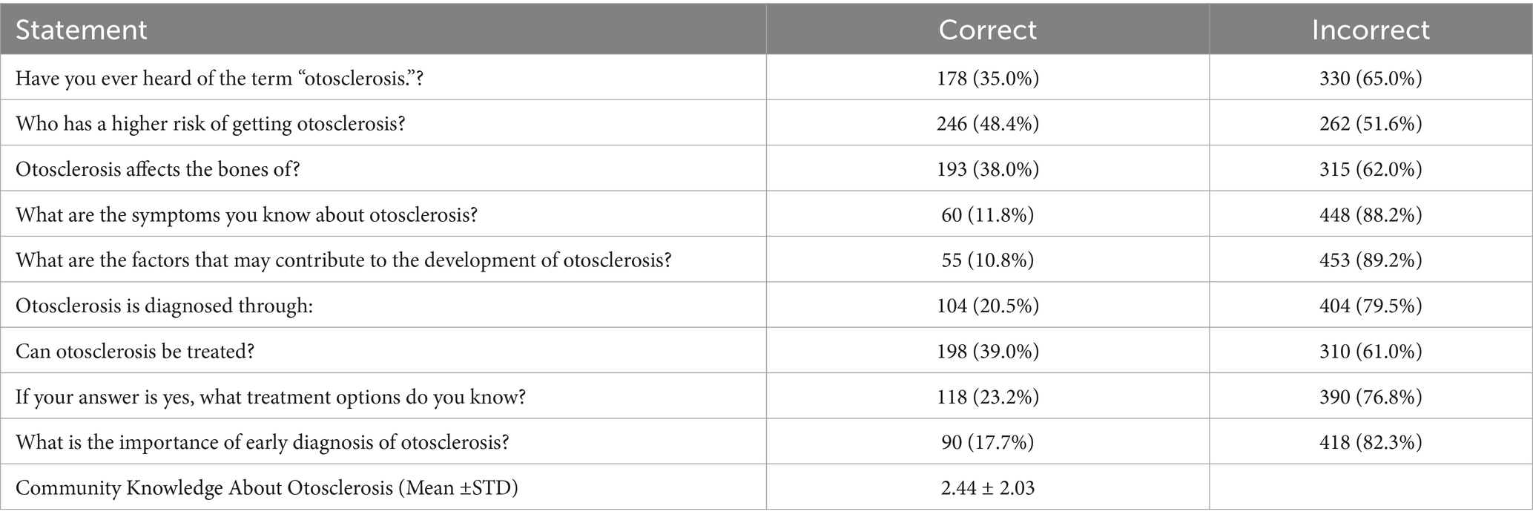
Task: Click the 2.44 ± 2.03 mean value
Action: click(x=987, y=487)
